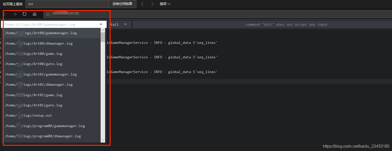Open the browser Home page icon

(x=35, y=14)
